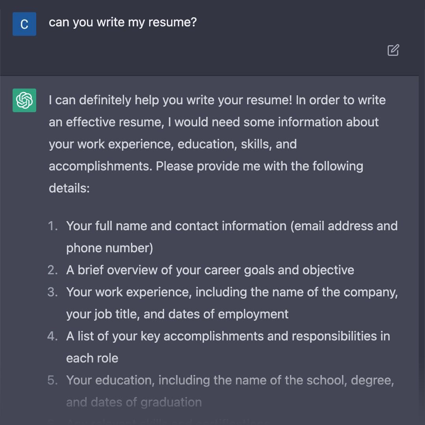Click list item "Your work experience, including the name"
Viewport: 425px width, 425px height.
(x=232, y=292)
